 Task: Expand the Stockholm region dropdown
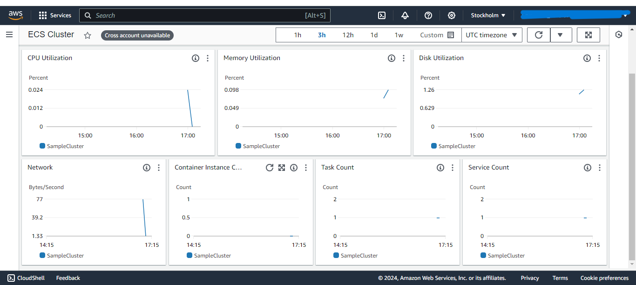[488, 15]
